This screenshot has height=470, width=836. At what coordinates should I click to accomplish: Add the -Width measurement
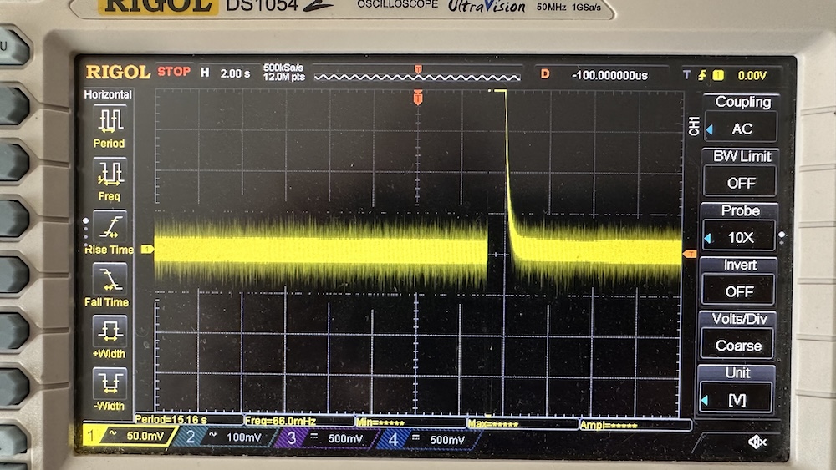110,383
